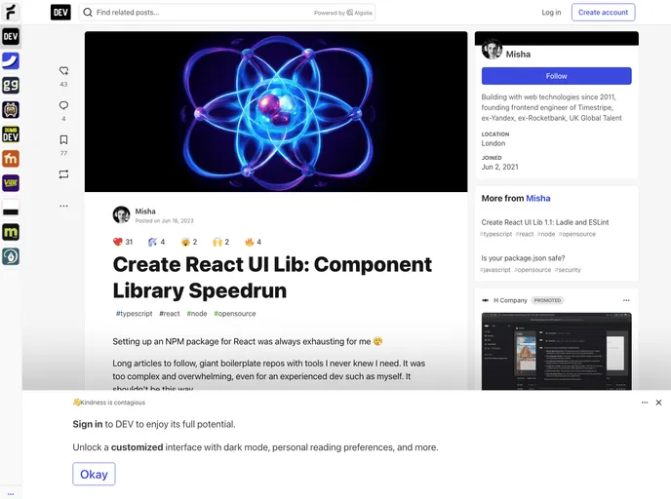Open the orange 'fm' community icon
This screenshot has width=671, height=499.
[x=11, y=159]
